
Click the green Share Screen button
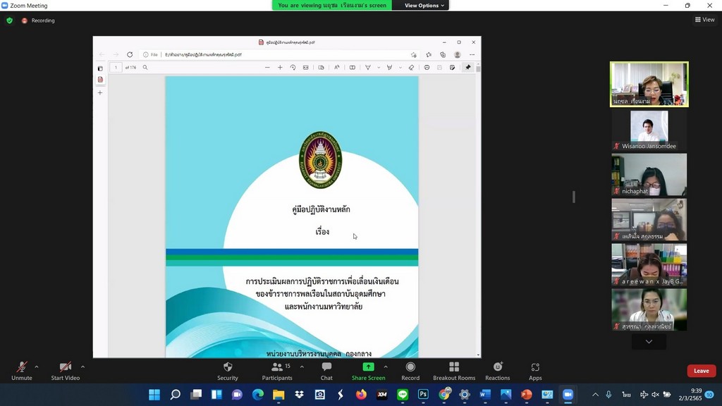tap(368, 371)
